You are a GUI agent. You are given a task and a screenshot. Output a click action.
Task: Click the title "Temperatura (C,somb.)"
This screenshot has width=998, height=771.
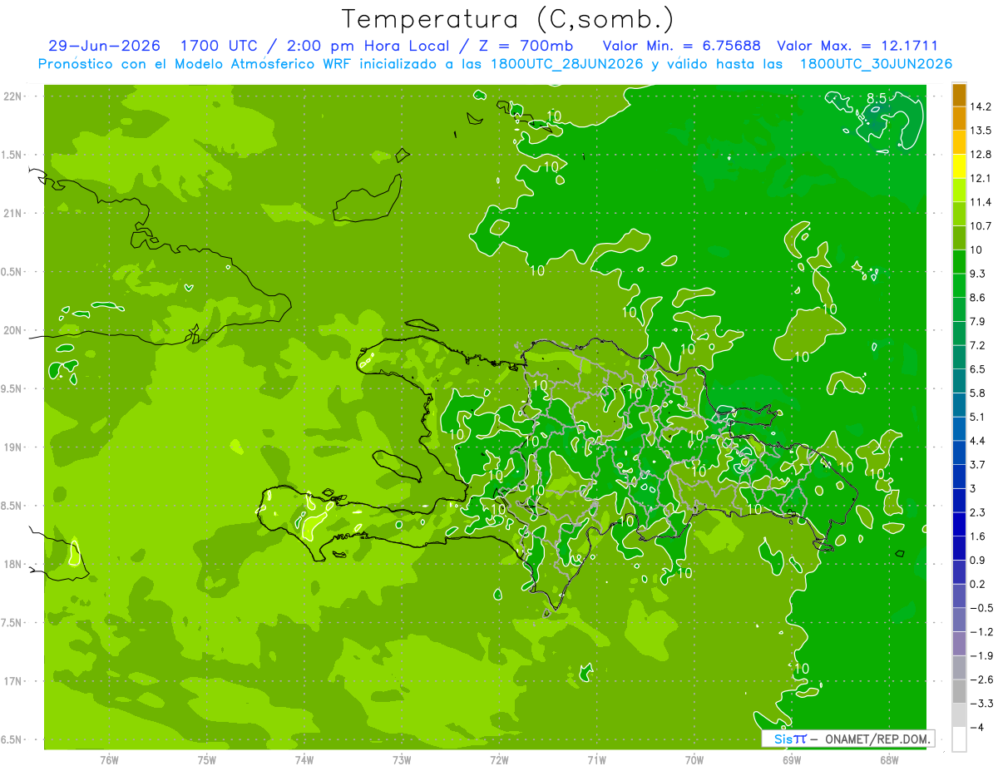coord(508,19)
